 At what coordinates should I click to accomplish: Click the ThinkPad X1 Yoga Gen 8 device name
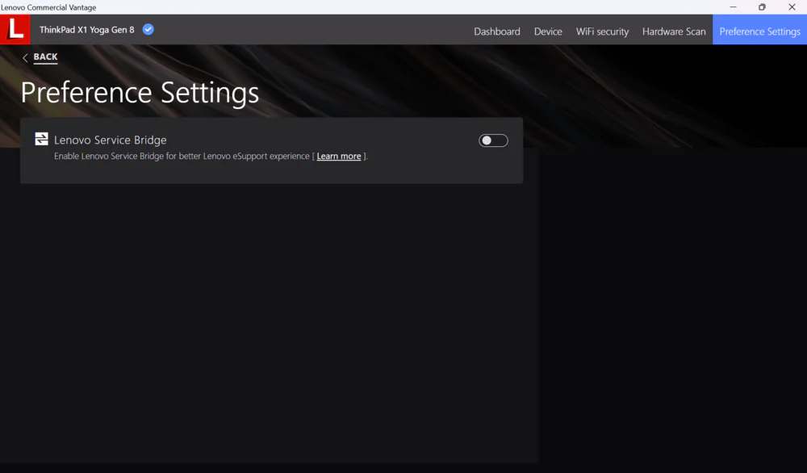[87, 30]
